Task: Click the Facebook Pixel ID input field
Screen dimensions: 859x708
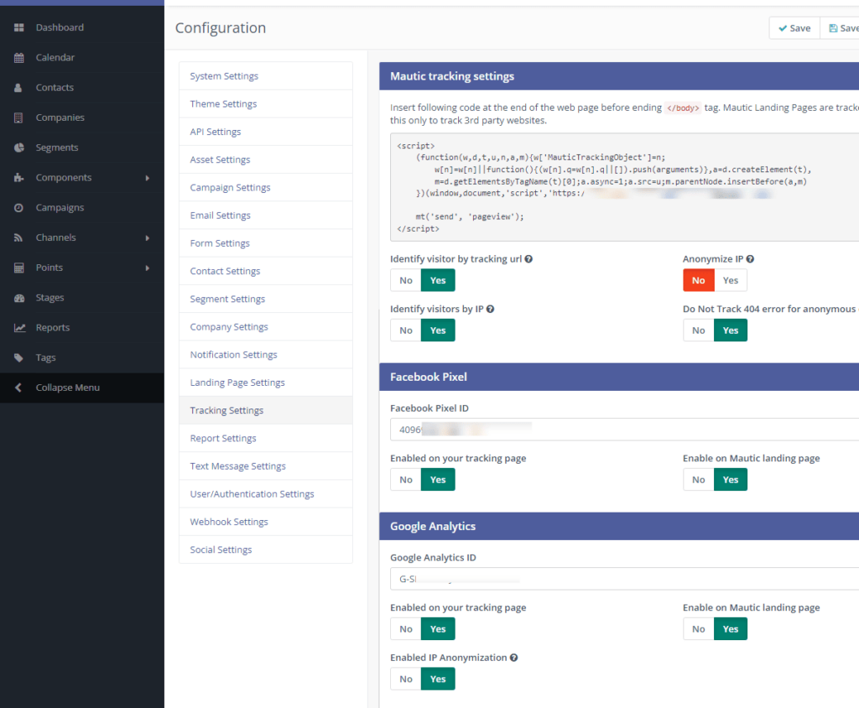Action: coord(624,429)
